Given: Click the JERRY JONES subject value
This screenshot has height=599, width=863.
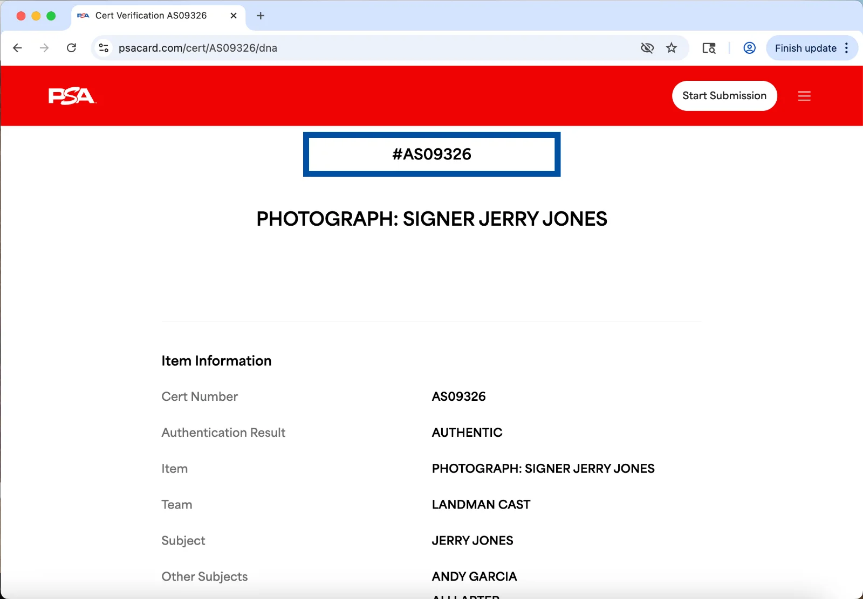Looking at the screenshot, I should pos(472,541).
